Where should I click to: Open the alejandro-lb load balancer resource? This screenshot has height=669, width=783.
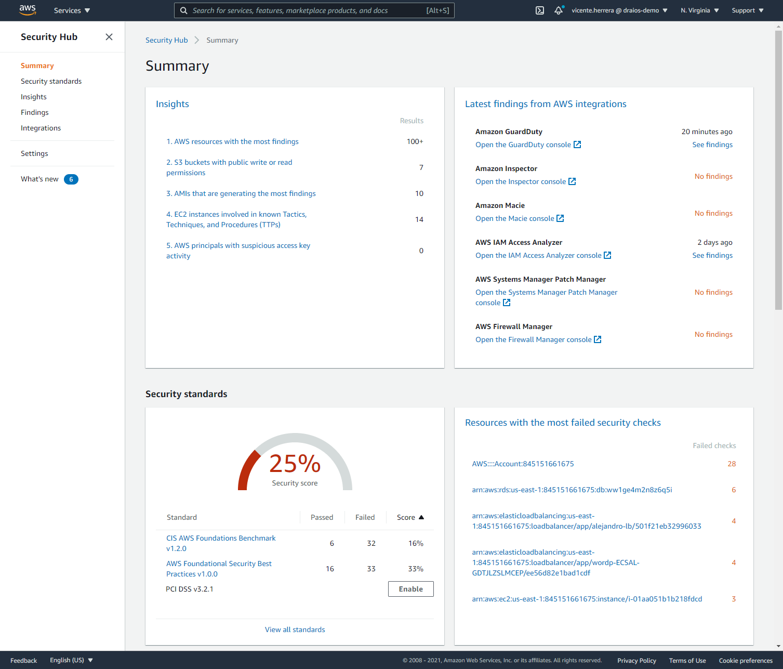pos(587,521)
